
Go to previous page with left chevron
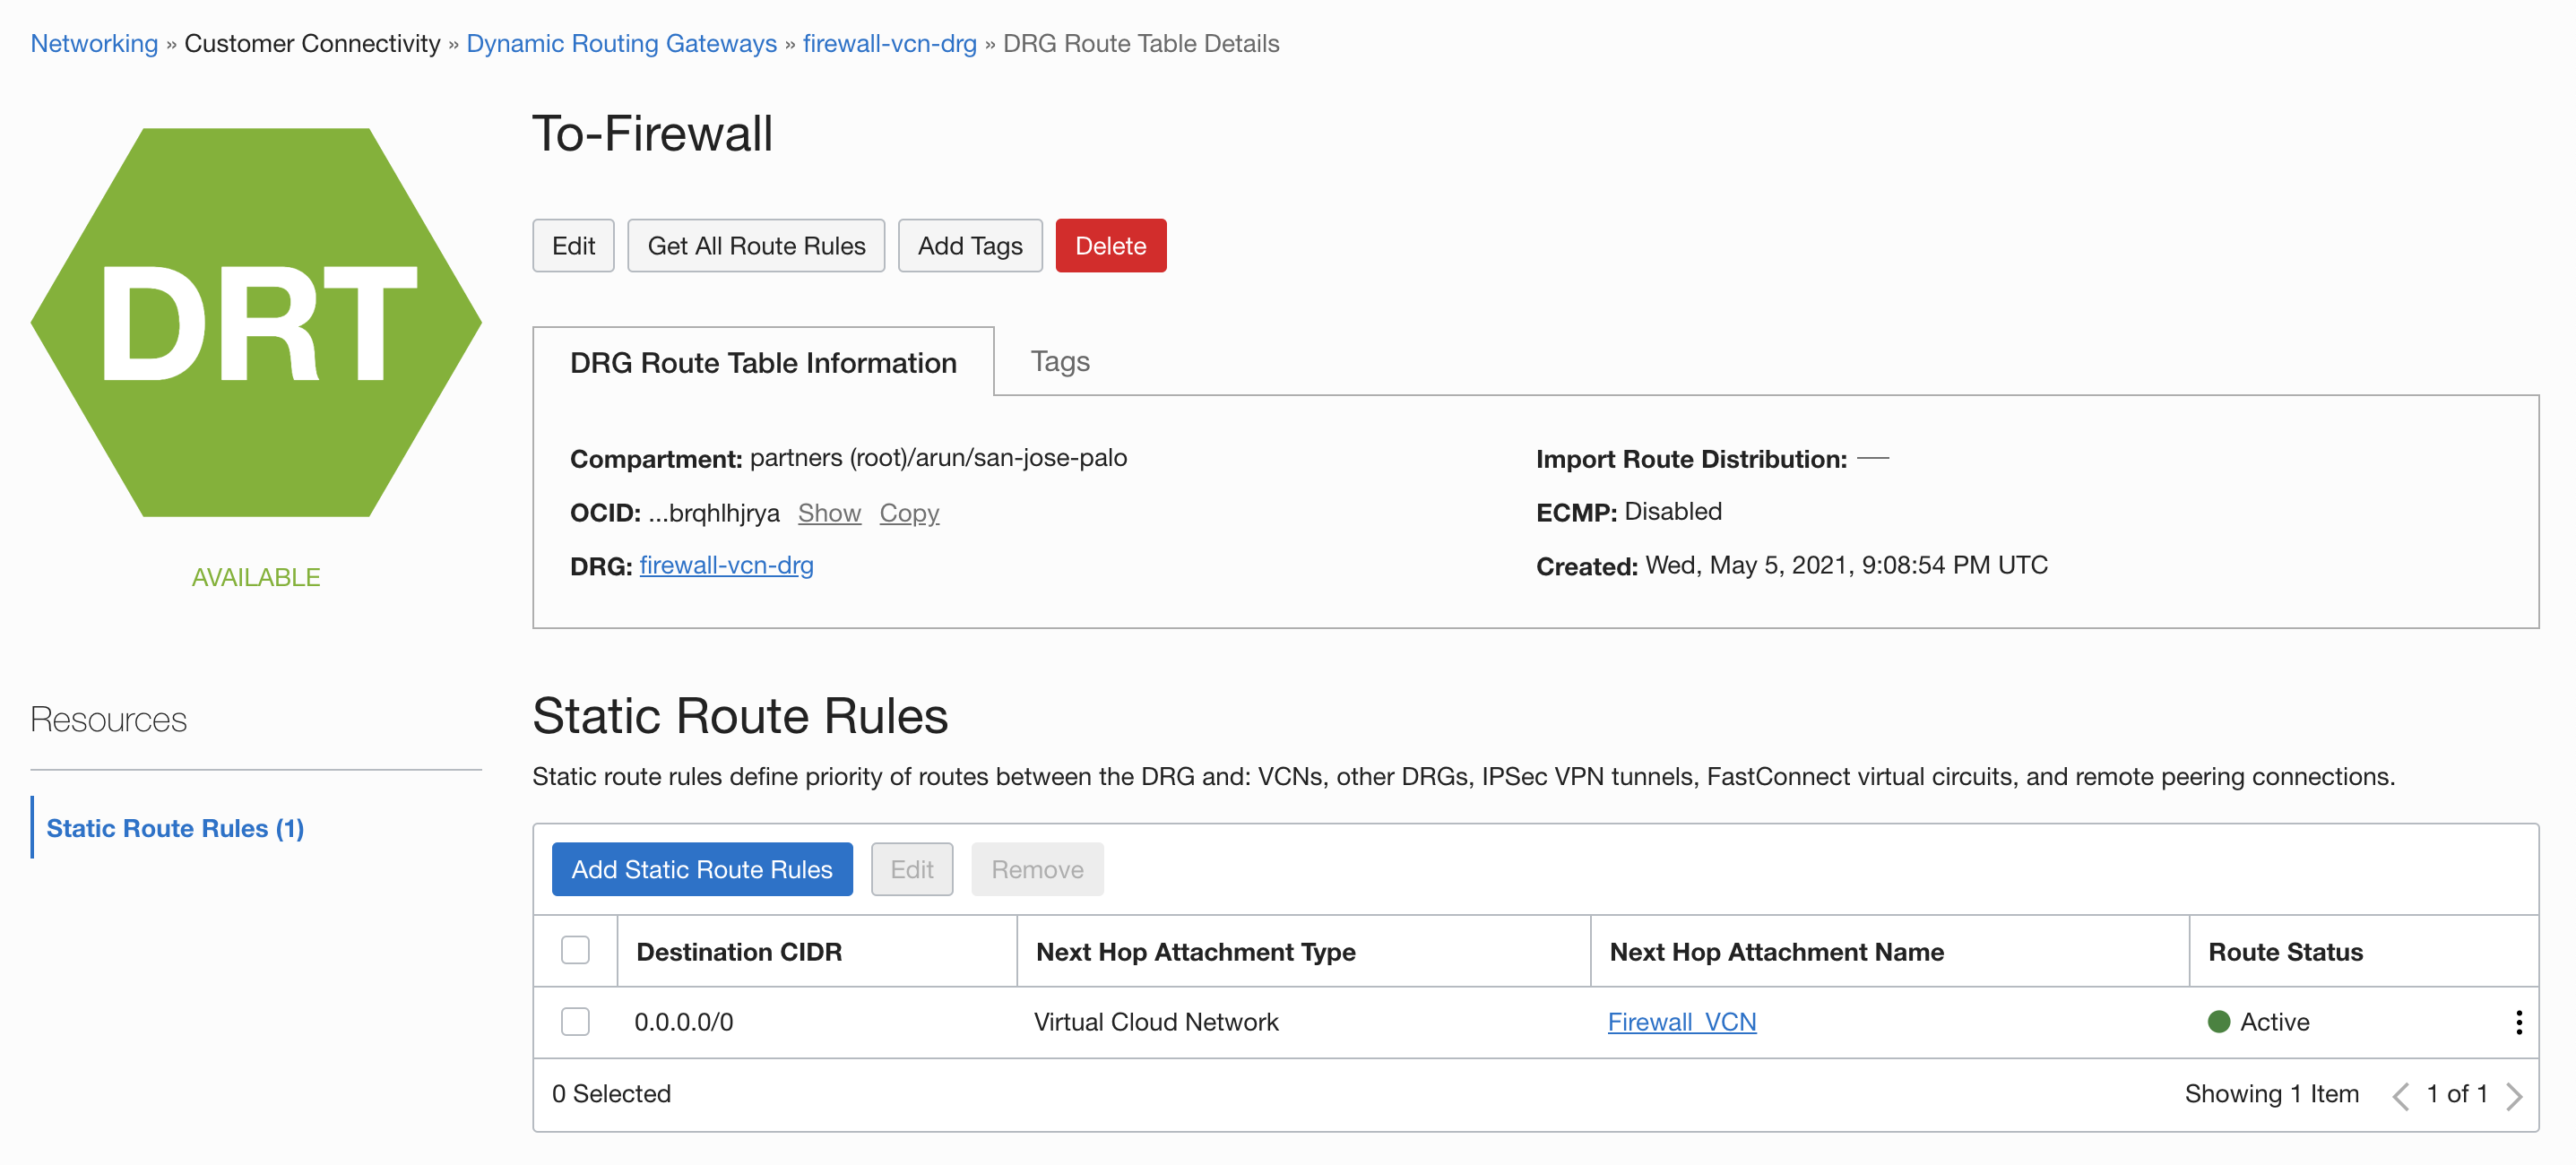tap(2400, 1096)
